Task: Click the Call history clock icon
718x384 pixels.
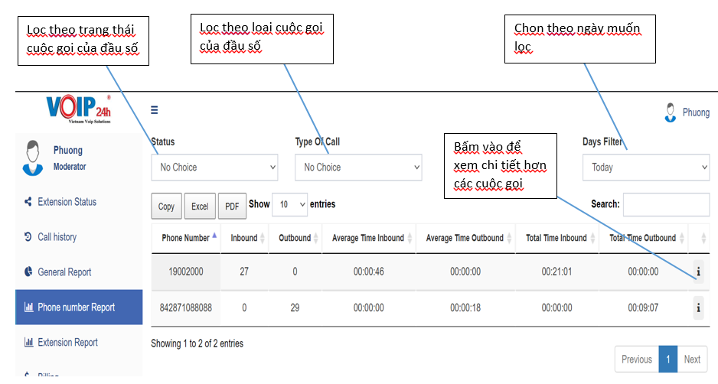Action: coord(28,236)
